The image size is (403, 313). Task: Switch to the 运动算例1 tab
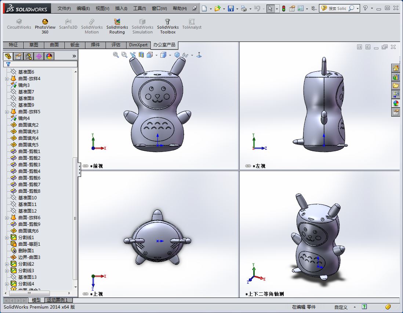tap(57, 300)
